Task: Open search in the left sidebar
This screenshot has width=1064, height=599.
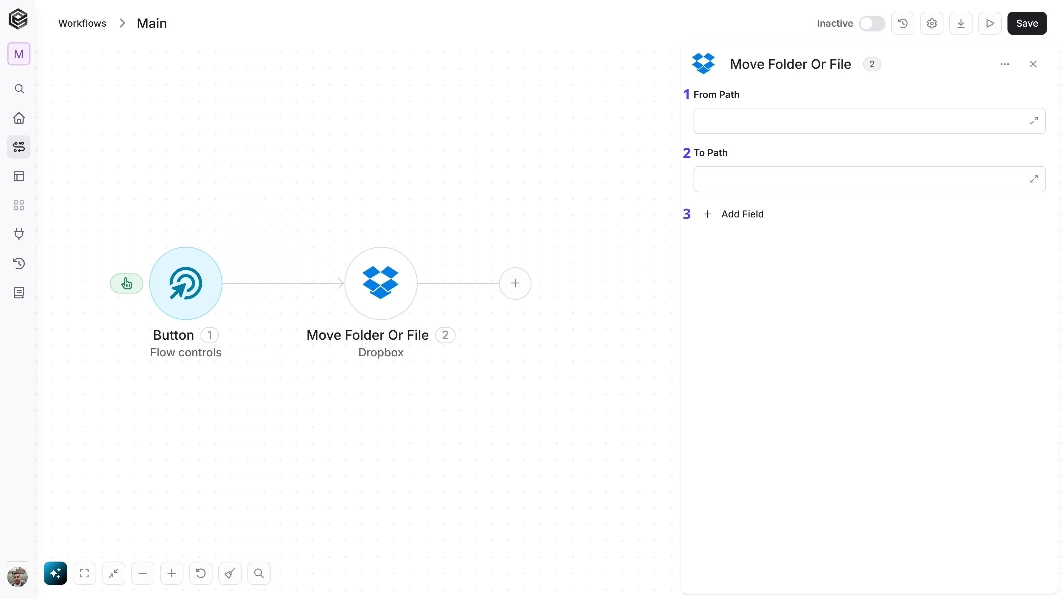Action: 19,89
